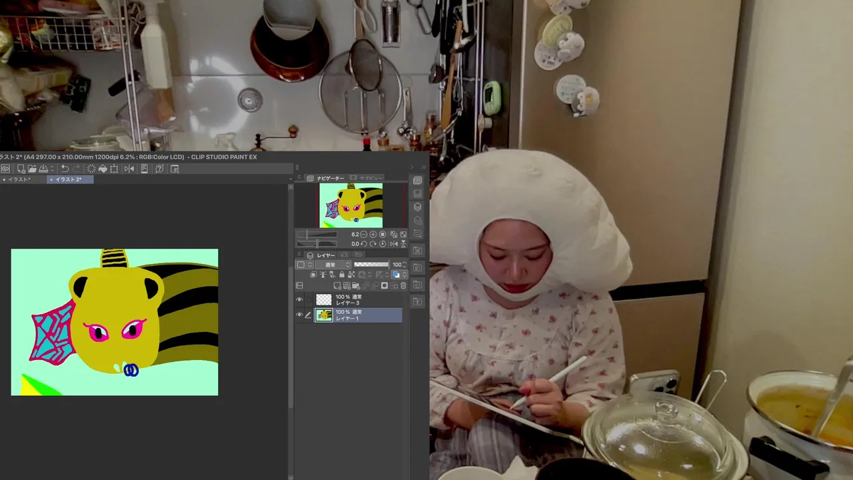This screenshot has height=480, width=853.
Task: Expand the layer color options arrows
Action: 405,274
